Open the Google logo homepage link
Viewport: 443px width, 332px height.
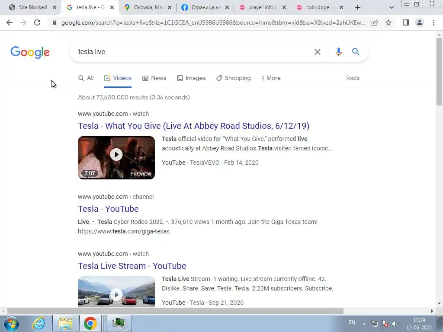[30, 52]
